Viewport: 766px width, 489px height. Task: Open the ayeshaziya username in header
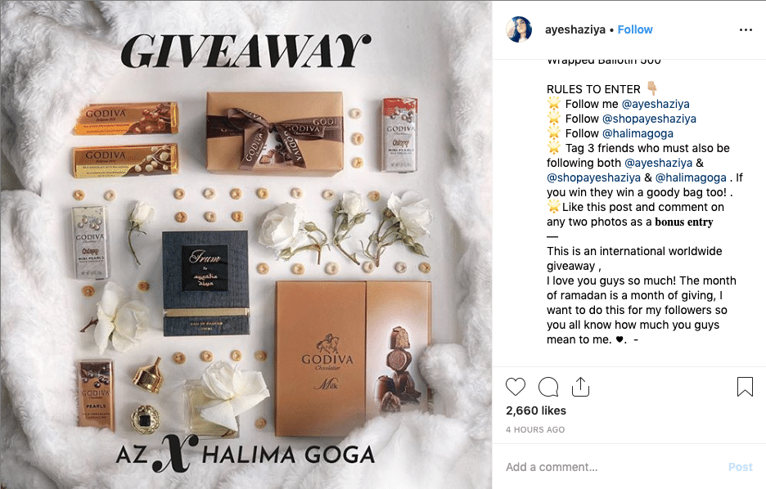(575, 29)
